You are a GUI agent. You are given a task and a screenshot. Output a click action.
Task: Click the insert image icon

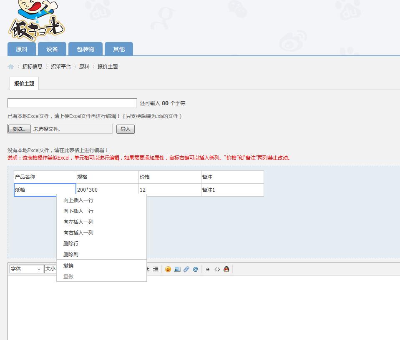pos(177,269)
